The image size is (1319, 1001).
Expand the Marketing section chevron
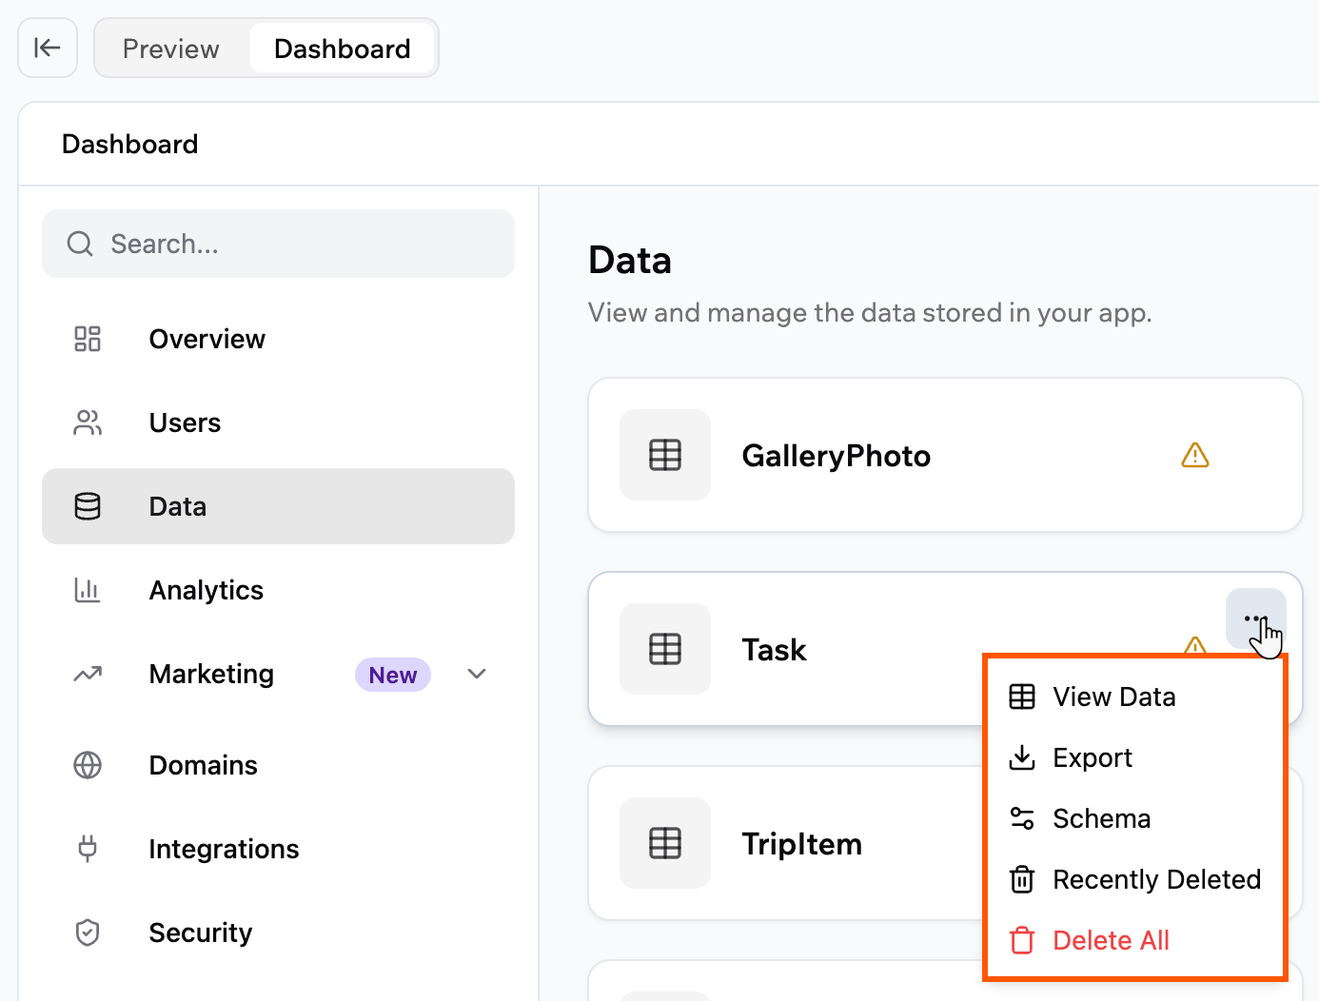tap(477, 674)
